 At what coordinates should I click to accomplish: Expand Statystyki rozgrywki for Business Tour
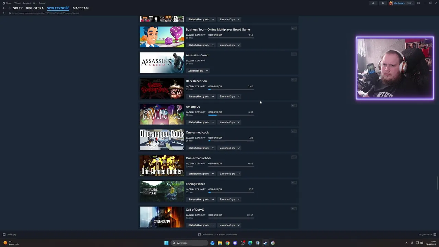[x=201, y=45]
